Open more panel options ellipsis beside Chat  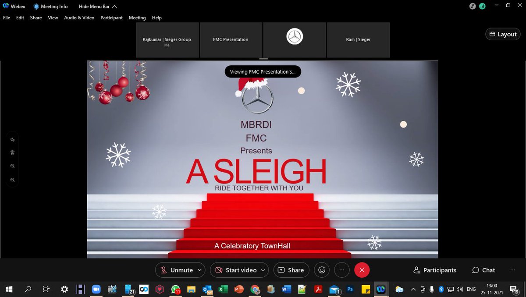click(513, 270)
